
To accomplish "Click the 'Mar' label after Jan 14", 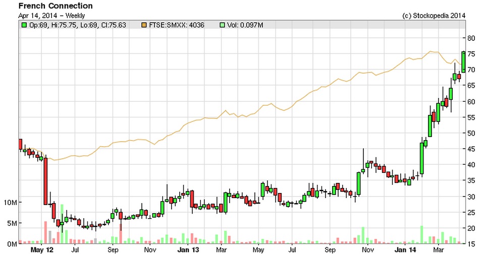I will point(438,250).
